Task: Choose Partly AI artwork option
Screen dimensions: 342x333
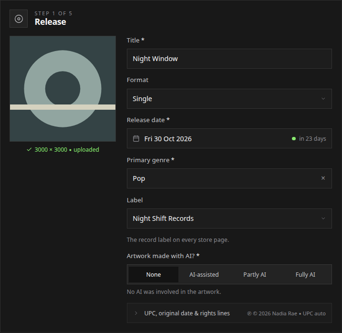Action: 255,274
